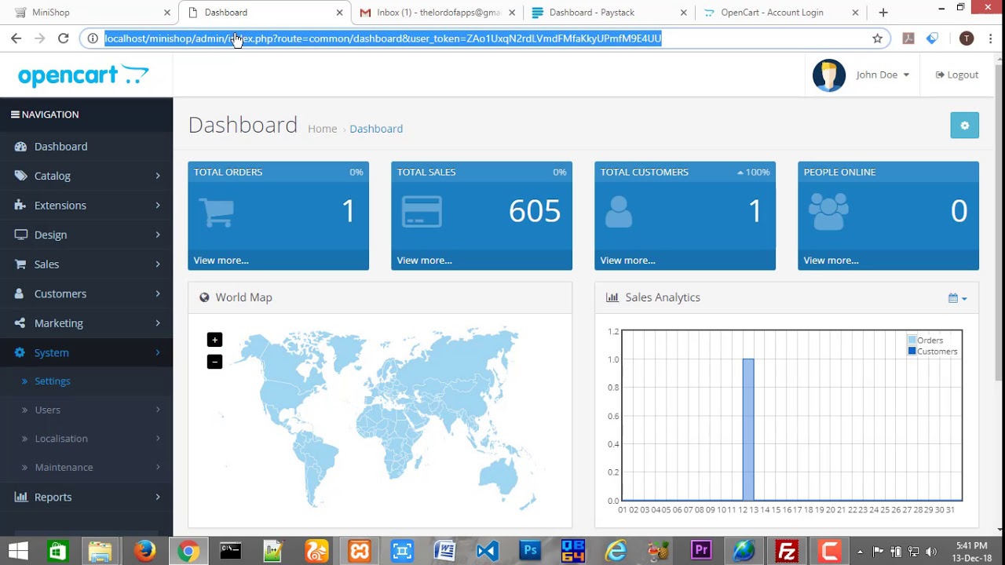Click the System gear icon in sidebar

pyautogui.click(x=20, y=352)
